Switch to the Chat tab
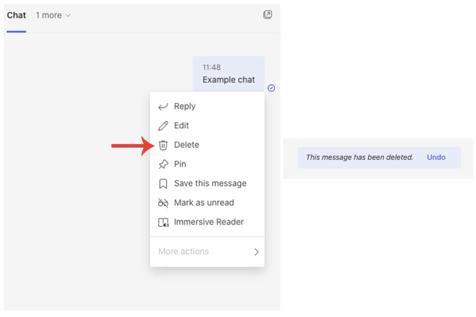This screenshot has height=317, width=476. pyautogui.click(x=17, y=15)
